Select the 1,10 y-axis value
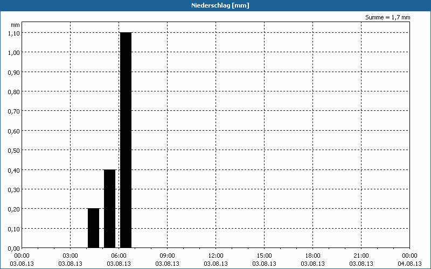 pyautogui.click(x=14, y=33)
